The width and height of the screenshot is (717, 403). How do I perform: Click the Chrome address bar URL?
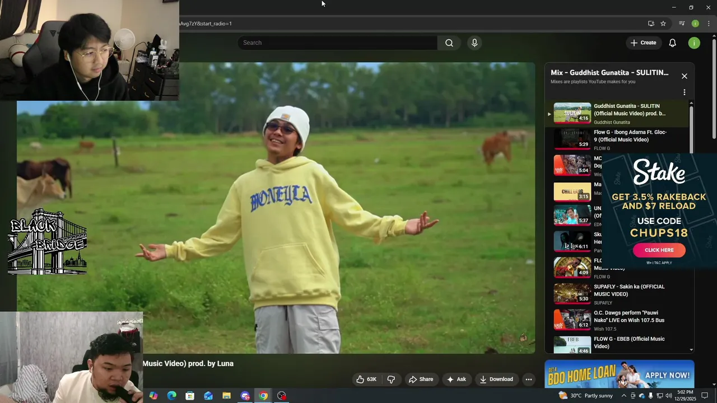click(x=206, y=24)
